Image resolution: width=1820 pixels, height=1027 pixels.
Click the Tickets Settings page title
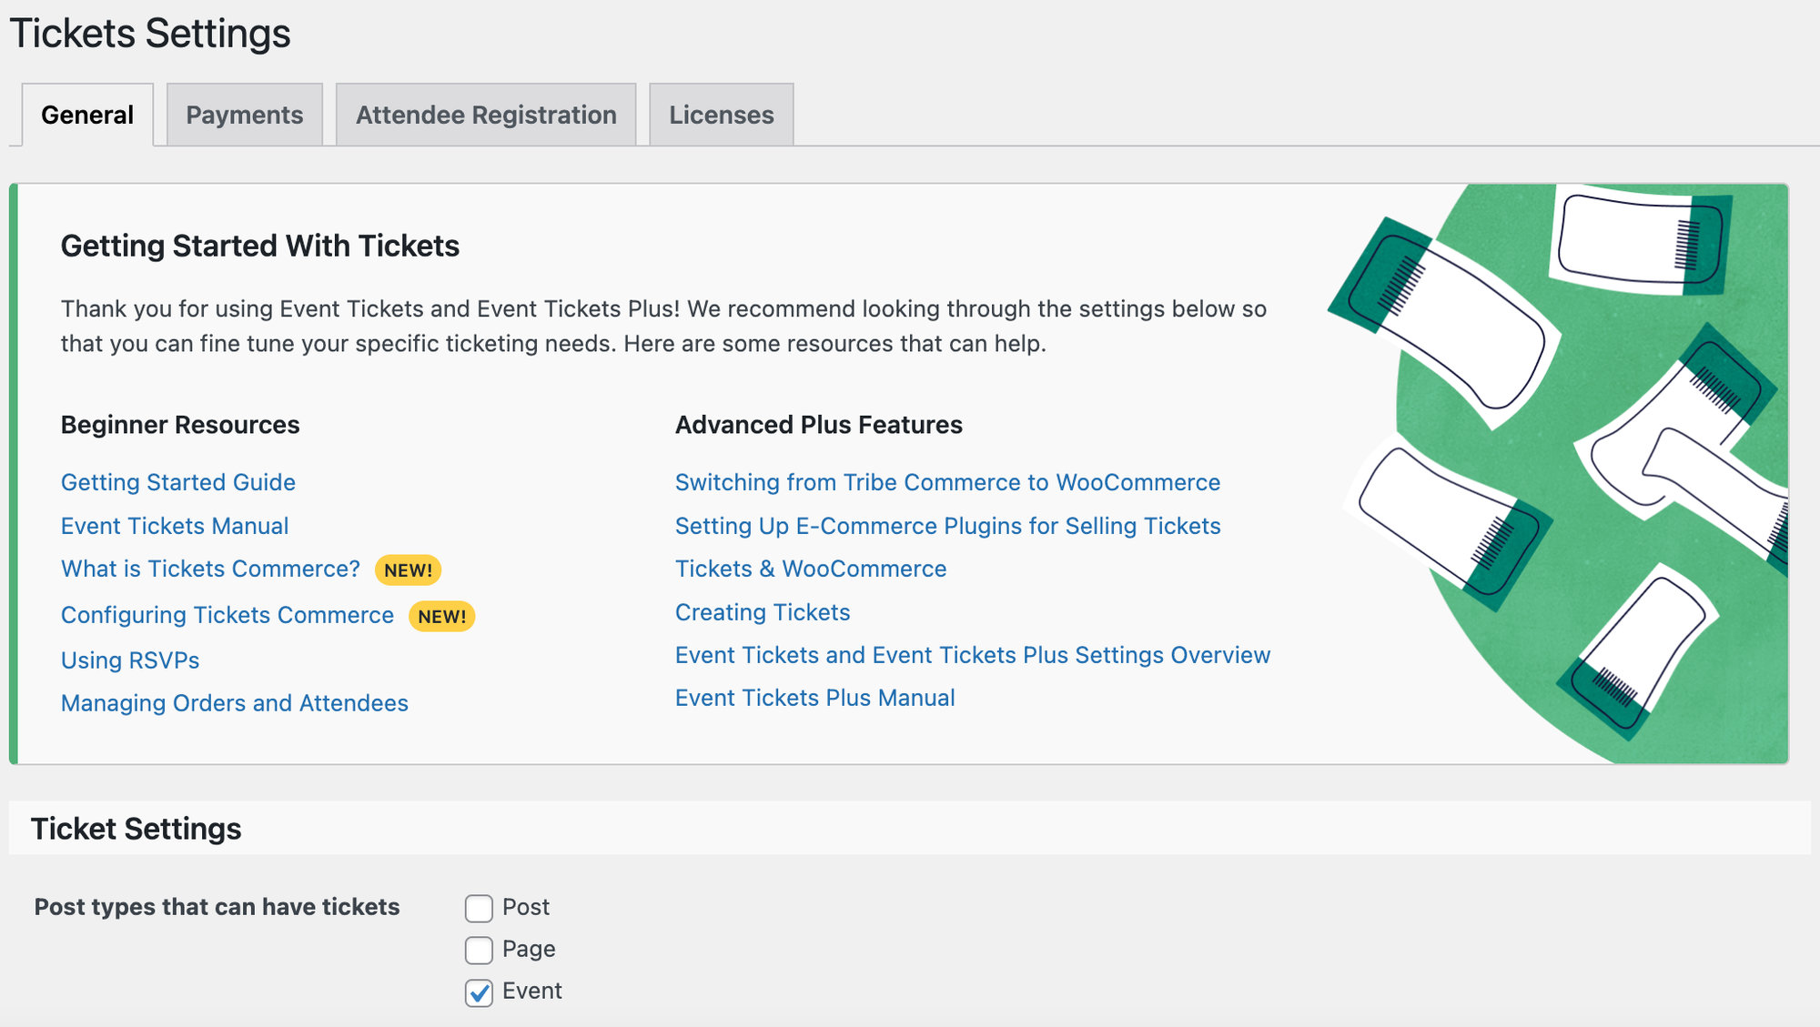click(x=150, y=34)
